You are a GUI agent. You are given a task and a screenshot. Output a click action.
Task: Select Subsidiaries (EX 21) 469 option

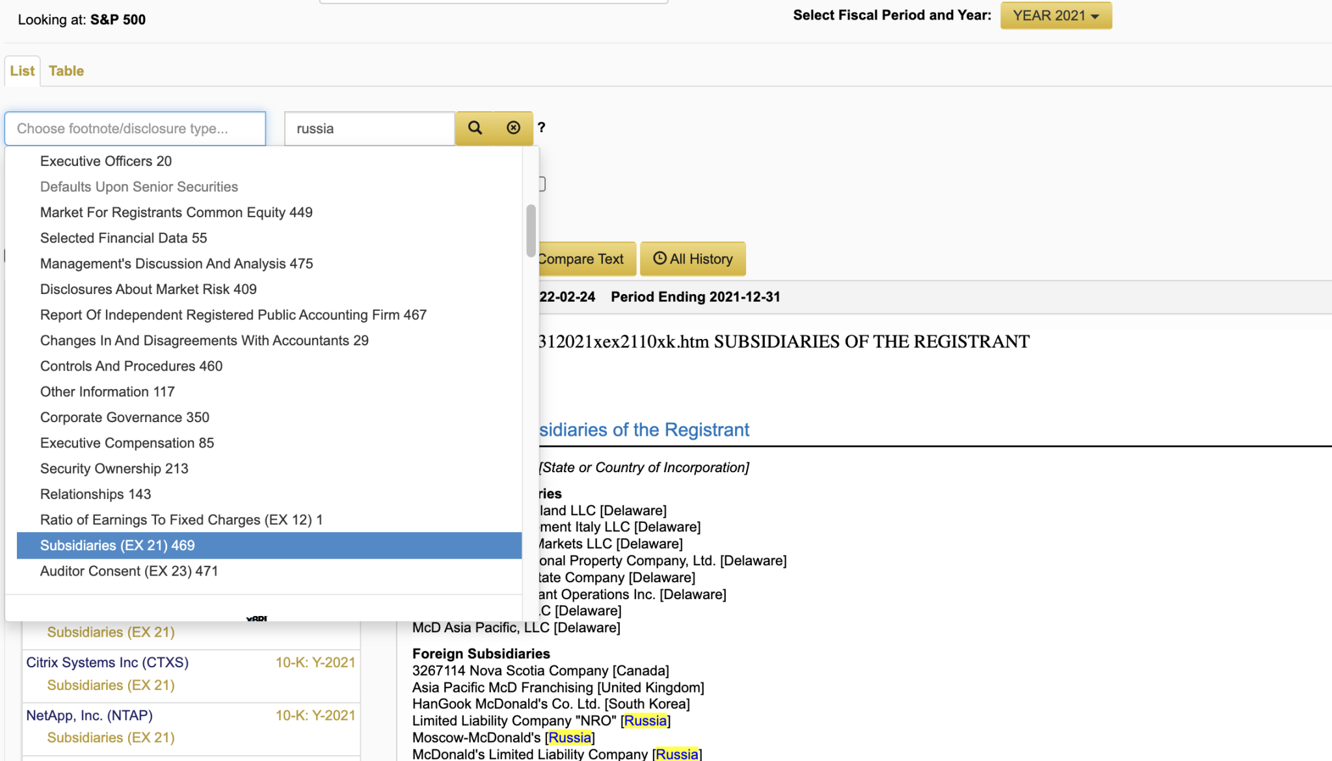pyautogui.click(x=117, y=546)
